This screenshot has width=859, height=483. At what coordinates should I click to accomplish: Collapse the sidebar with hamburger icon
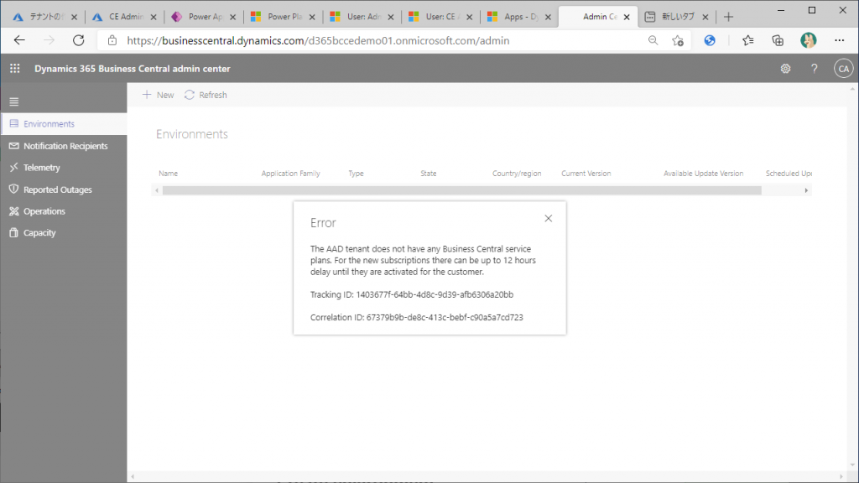[x=14, y=101]
